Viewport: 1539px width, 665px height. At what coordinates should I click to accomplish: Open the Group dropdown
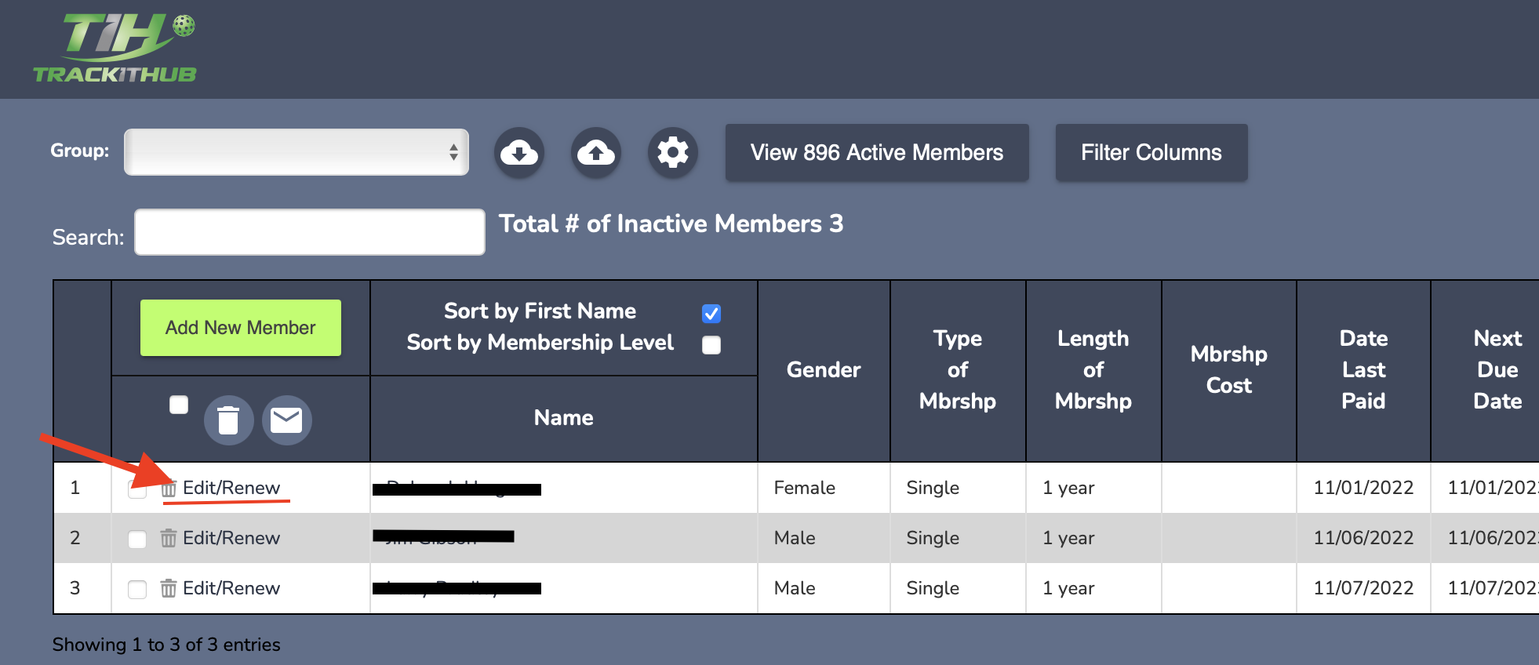(x=297, y=152)
